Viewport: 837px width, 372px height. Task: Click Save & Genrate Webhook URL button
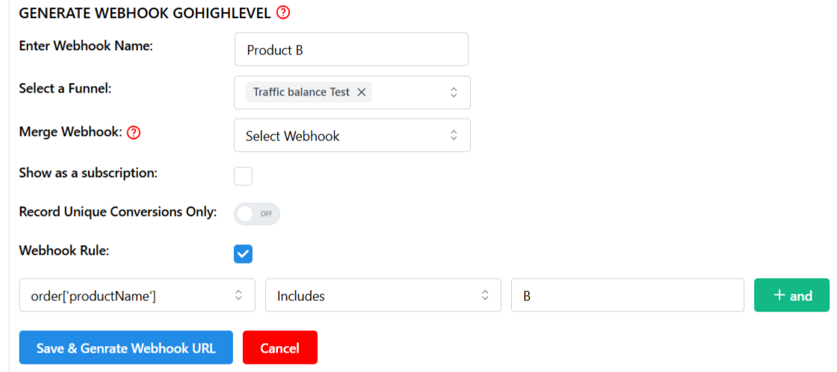126,347
